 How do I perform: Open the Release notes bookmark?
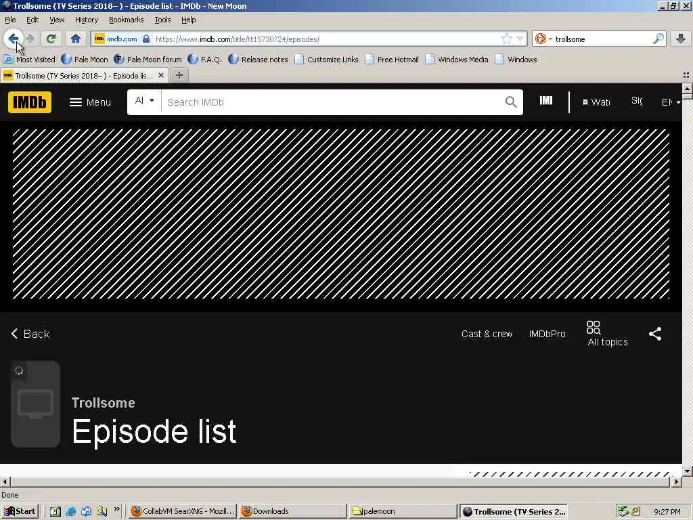pyautogui.click(x=258, y=60)
